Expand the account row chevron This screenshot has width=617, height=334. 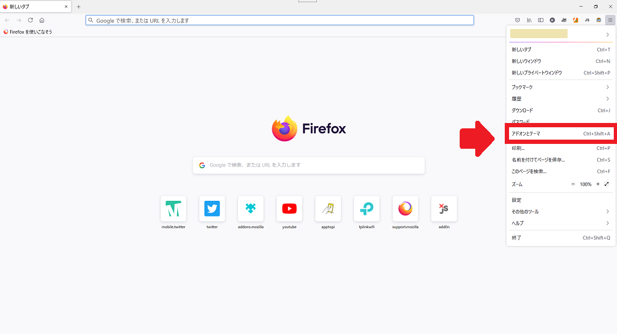click(x=607, y=34)
